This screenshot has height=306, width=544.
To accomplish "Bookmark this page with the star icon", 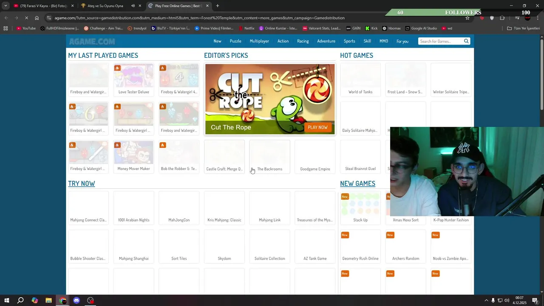I will coord(467,18).
